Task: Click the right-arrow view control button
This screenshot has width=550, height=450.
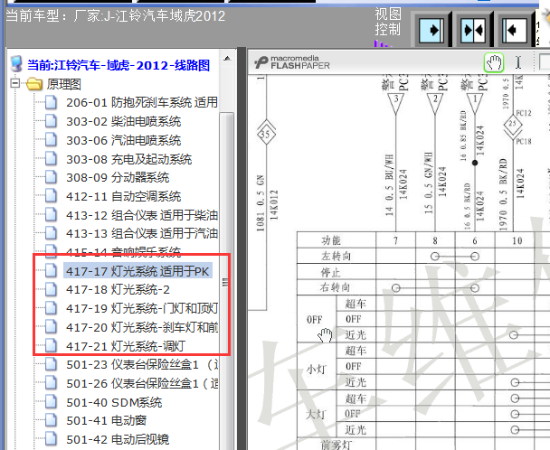Action: pos(431,30)
